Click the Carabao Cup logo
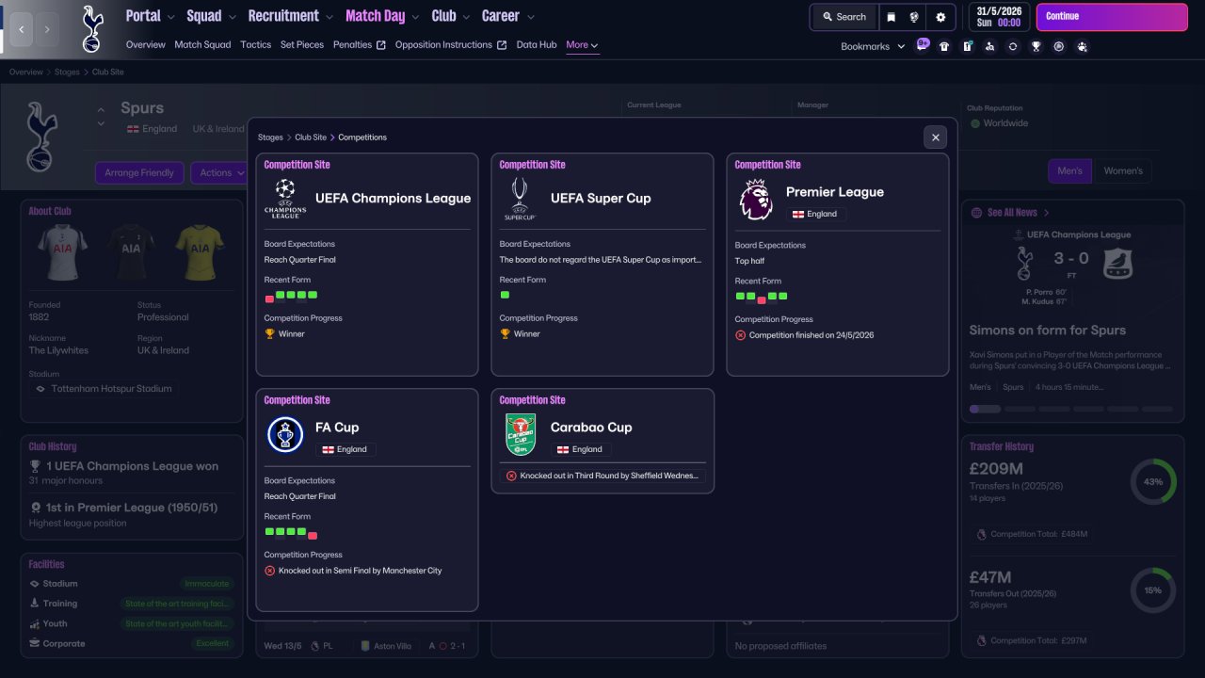The image size is (1205, 678). [521, 435]
